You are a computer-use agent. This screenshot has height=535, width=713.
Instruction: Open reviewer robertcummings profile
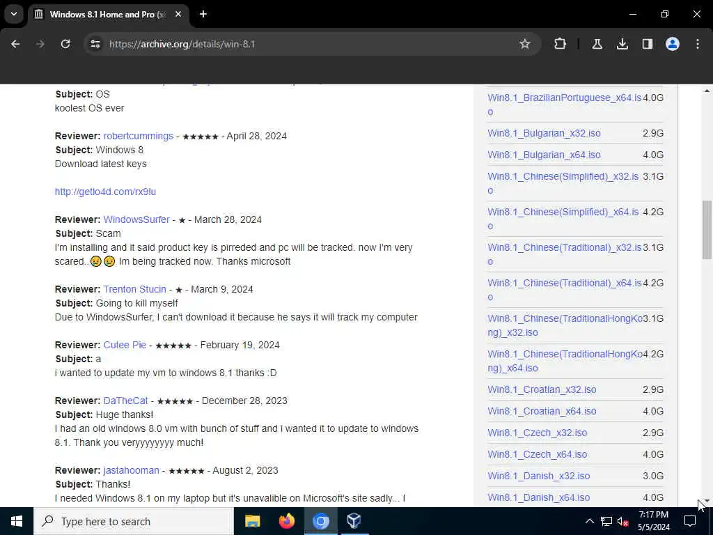[x=139, y=136]
